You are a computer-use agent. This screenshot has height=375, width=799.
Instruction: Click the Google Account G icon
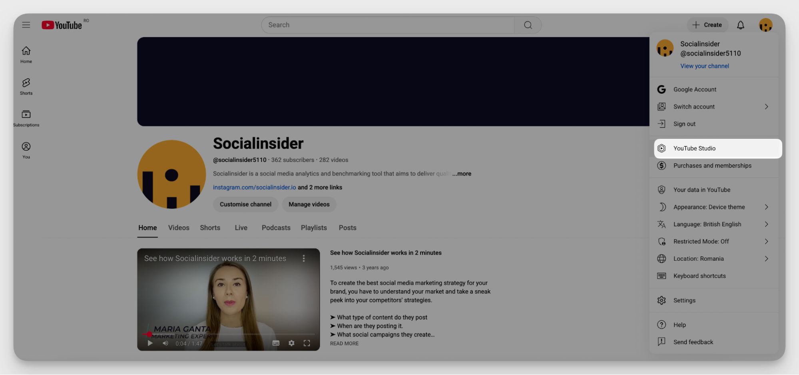coord(662,90)
